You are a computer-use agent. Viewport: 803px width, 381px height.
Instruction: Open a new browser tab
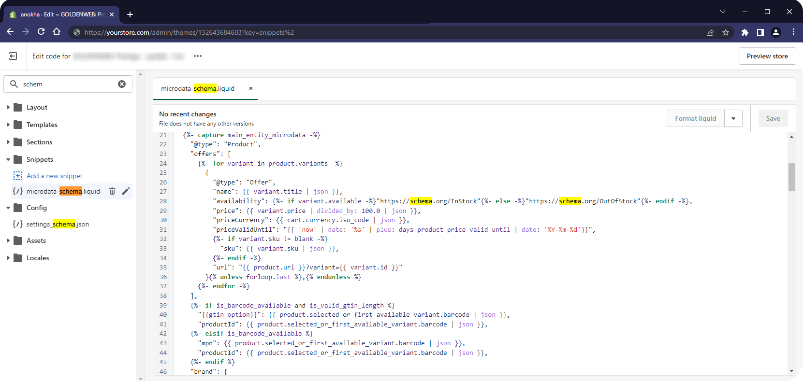[x=130, y=14]
